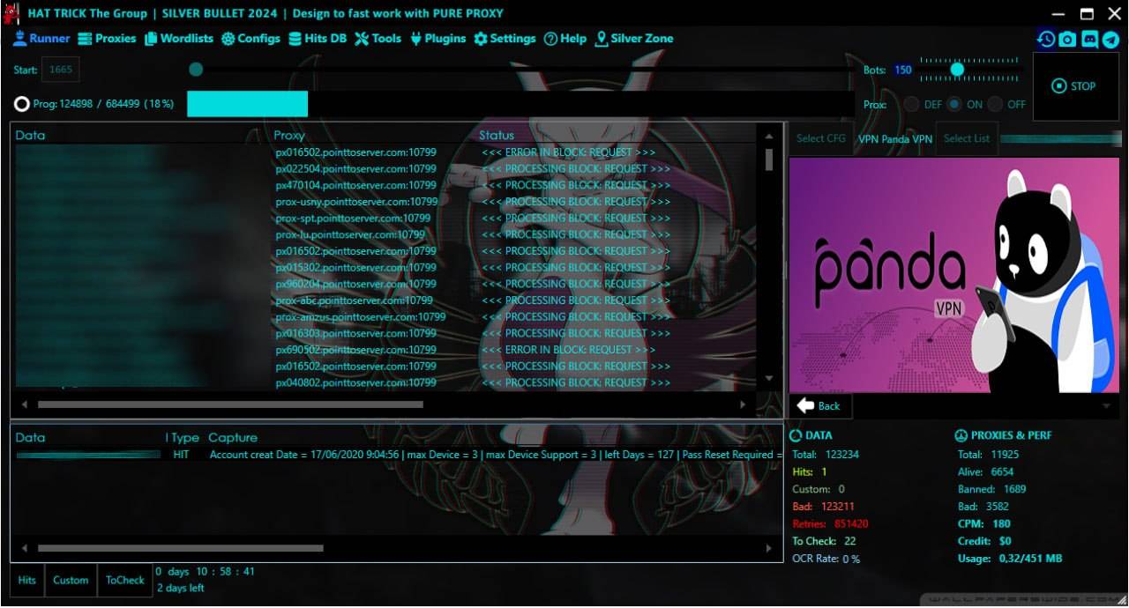Select the px040802.pointtoserver.com:10799 row
Screen dimensions: 1129x608
[386, 382]
